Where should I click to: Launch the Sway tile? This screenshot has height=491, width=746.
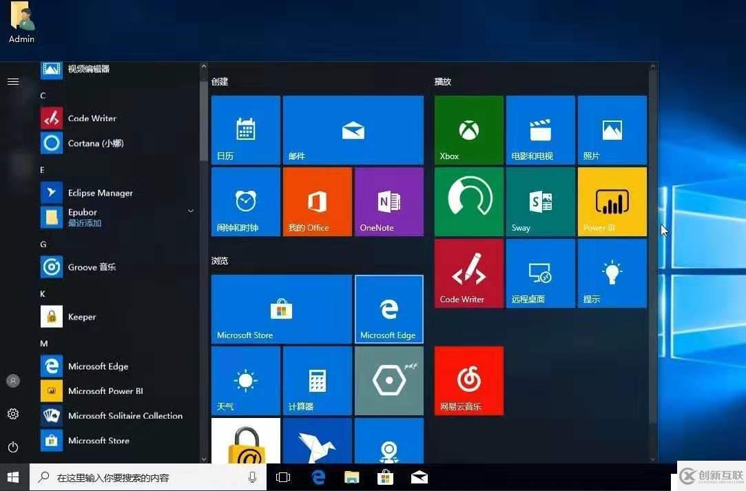(x=539, y=201)
